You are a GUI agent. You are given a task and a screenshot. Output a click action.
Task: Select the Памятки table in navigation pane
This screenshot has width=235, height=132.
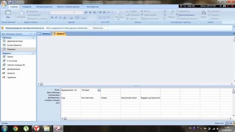pos(18,49)
